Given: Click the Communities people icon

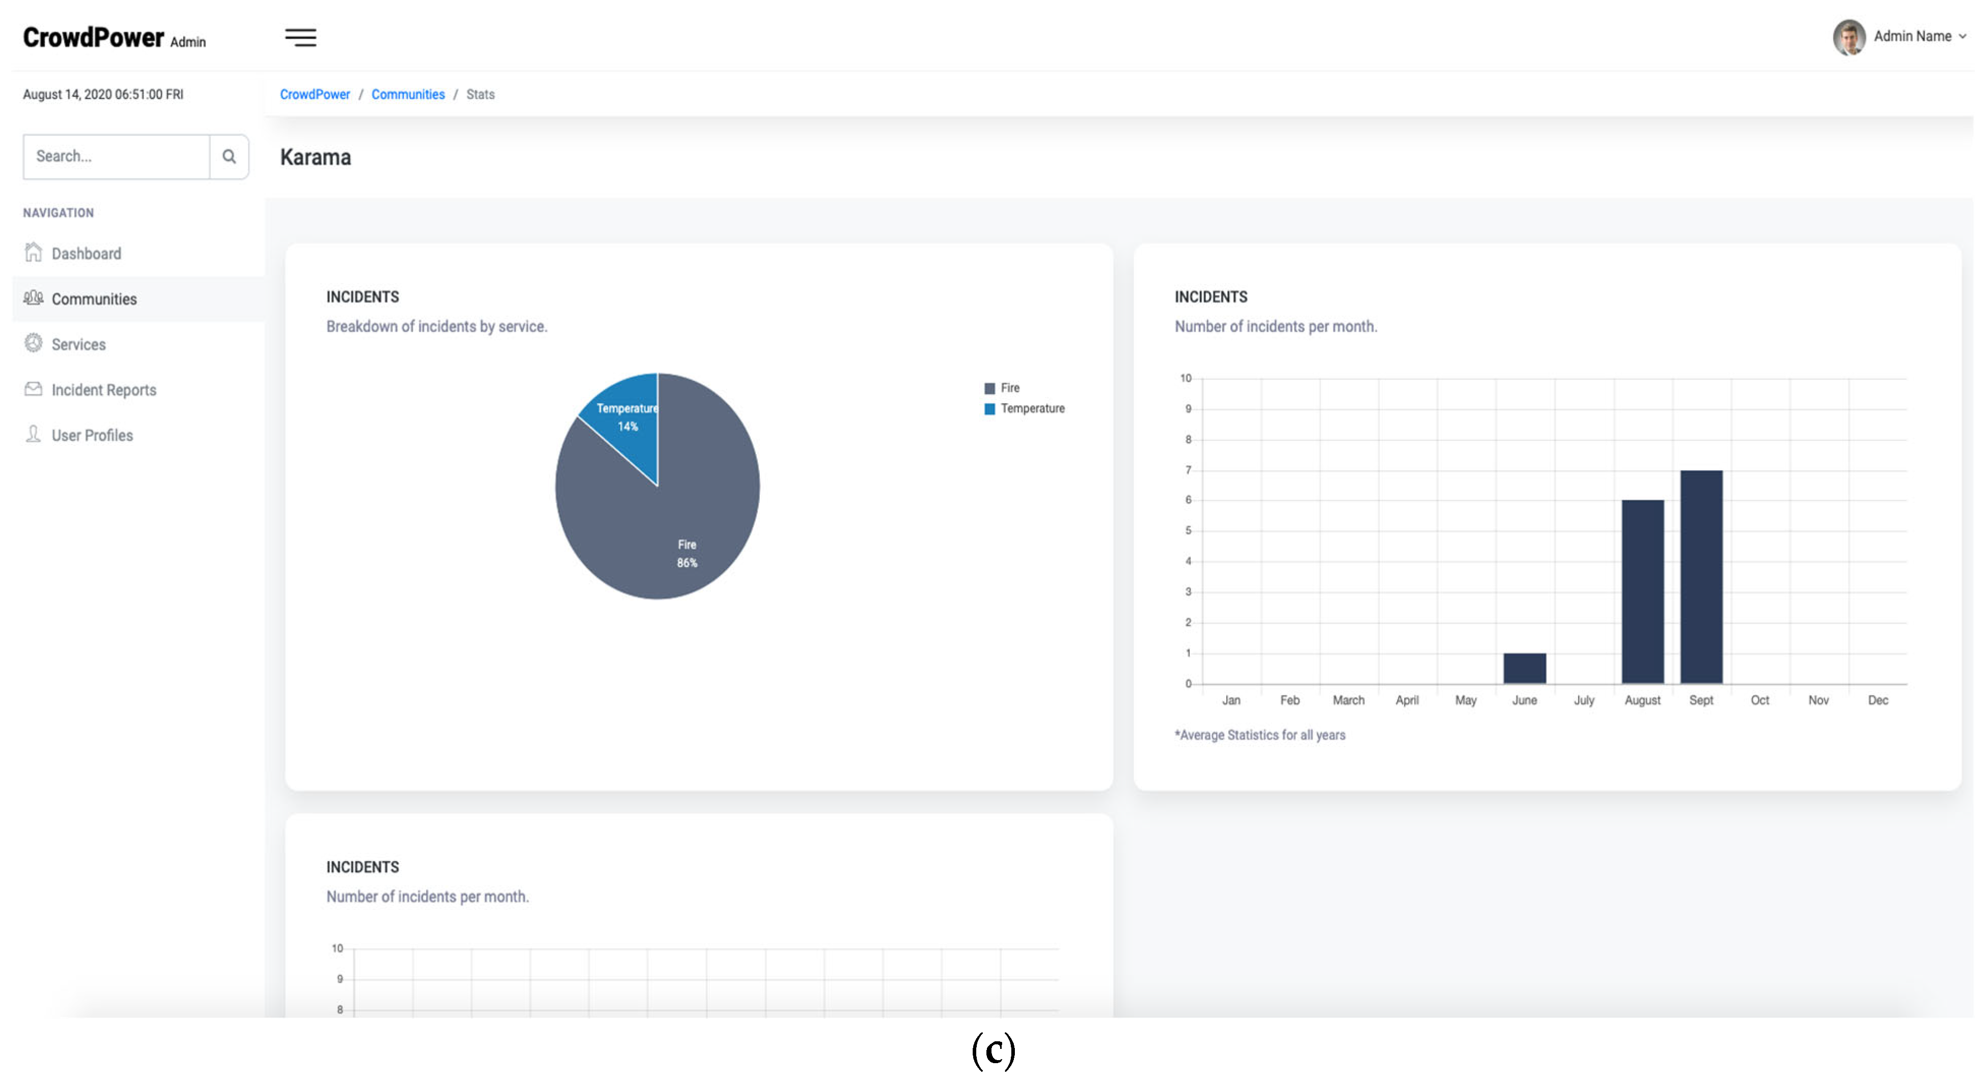Looking at the screenshot, I should [33, 298].
